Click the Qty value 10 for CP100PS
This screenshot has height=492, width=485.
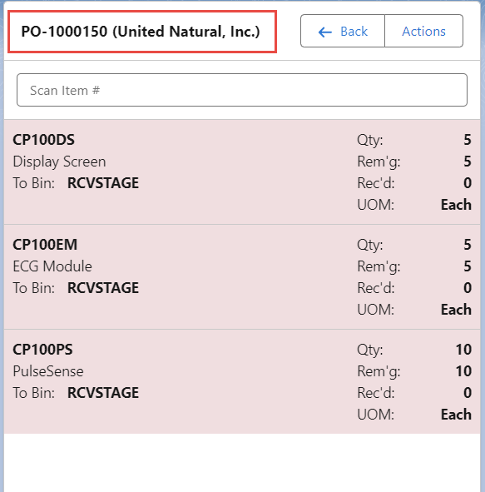463,350
